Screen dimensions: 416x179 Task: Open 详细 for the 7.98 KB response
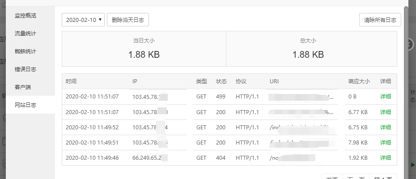coord(385,142)
